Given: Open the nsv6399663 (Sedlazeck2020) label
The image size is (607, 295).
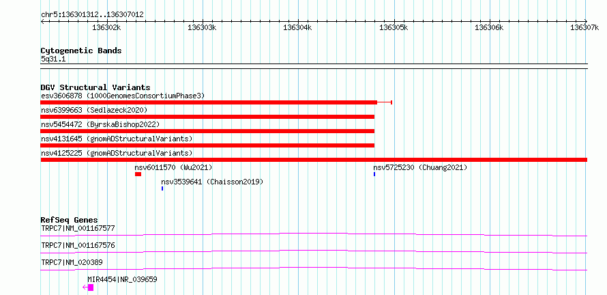Looking at the screenshot, I should pyautogui.click(x=94, y=110).
